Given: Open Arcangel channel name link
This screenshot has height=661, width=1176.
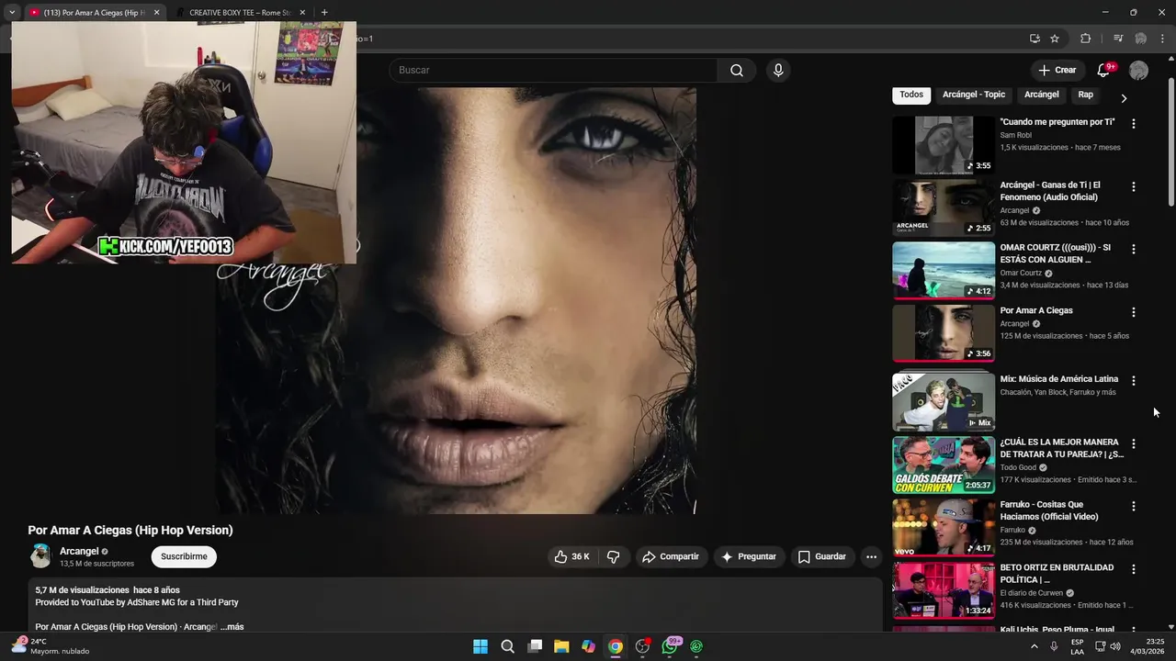Looking at the screenshot, I should coord(79,551).
